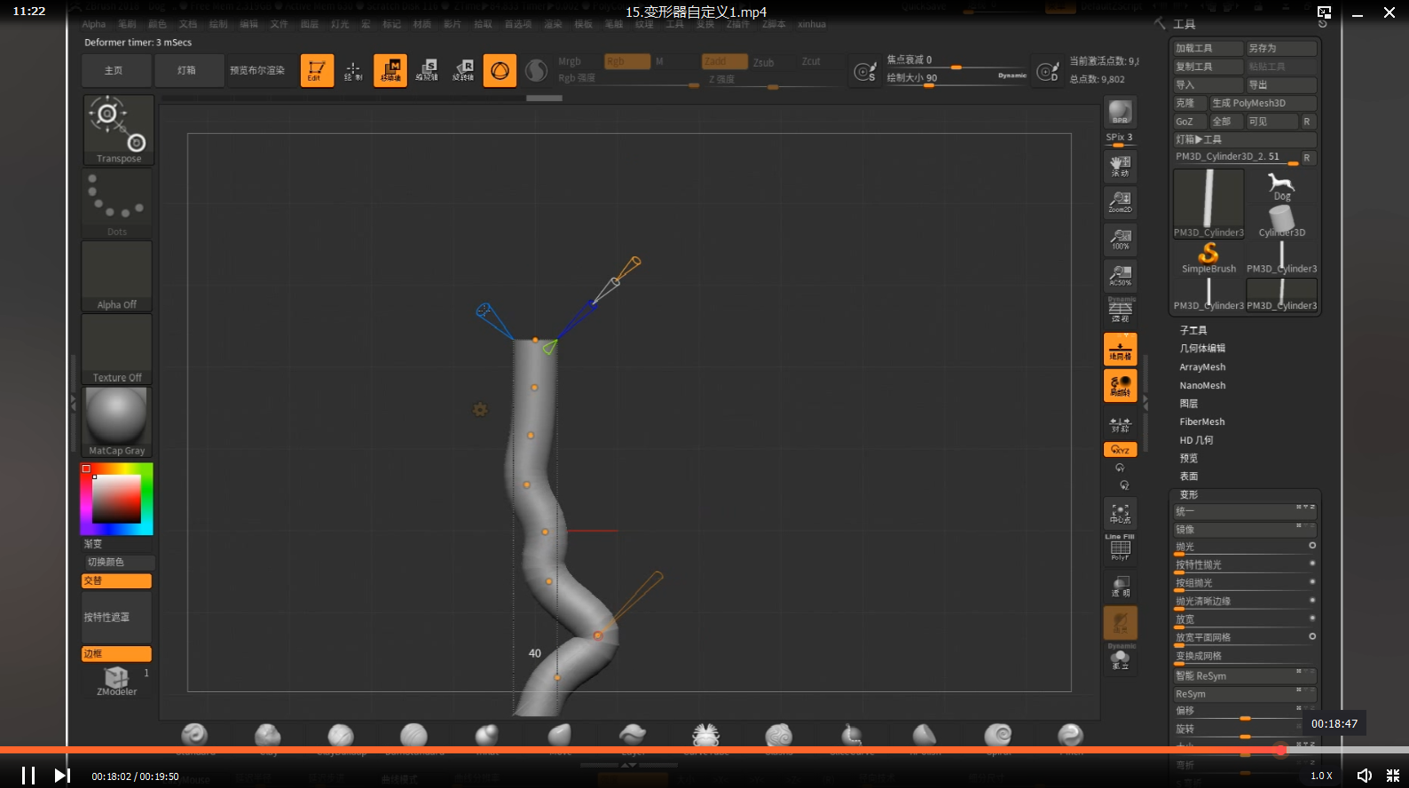Click the 按特性遮罩 button
The height and width of the screenshot is (788, 1409).
(117, 618)
